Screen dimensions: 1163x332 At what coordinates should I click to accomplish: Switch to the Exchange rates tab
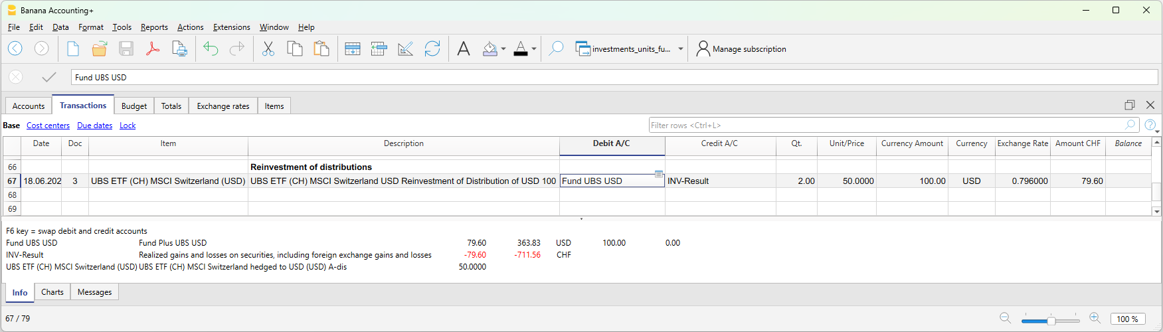click(x=223, y=106)
